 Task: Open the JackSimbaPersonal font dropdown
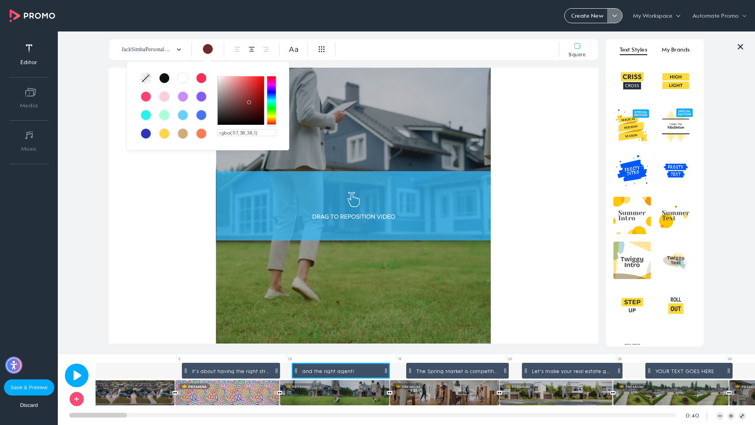pos(151,50)
